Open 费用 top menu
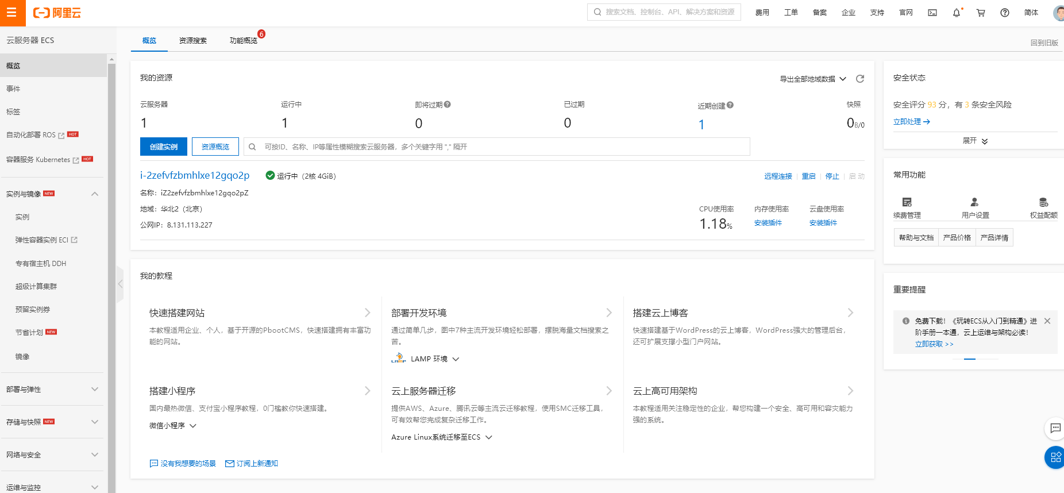1064x493 pixels. coord(762,13)
